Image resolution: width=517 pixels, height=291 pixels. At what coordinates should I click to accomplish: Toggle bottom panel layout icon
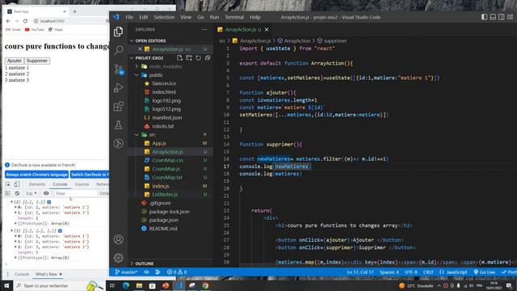pos(493,17)
